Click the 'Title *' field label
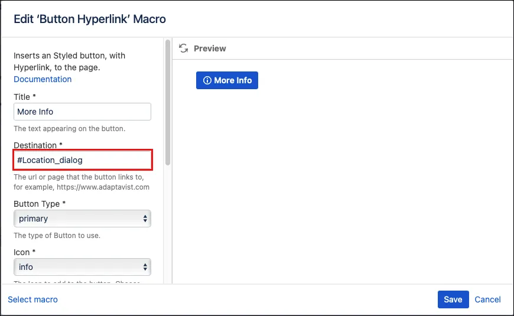The image size is (514, 316). click(25, 97)
